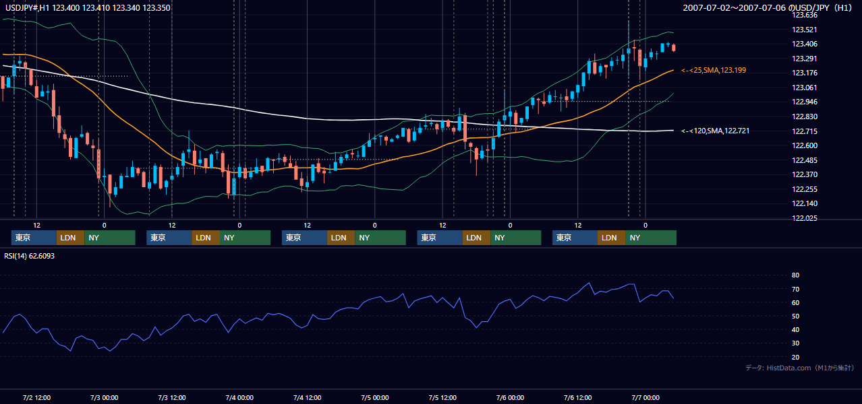
Task: Click price axis value 123.291
Action: [x=804, y=59]
